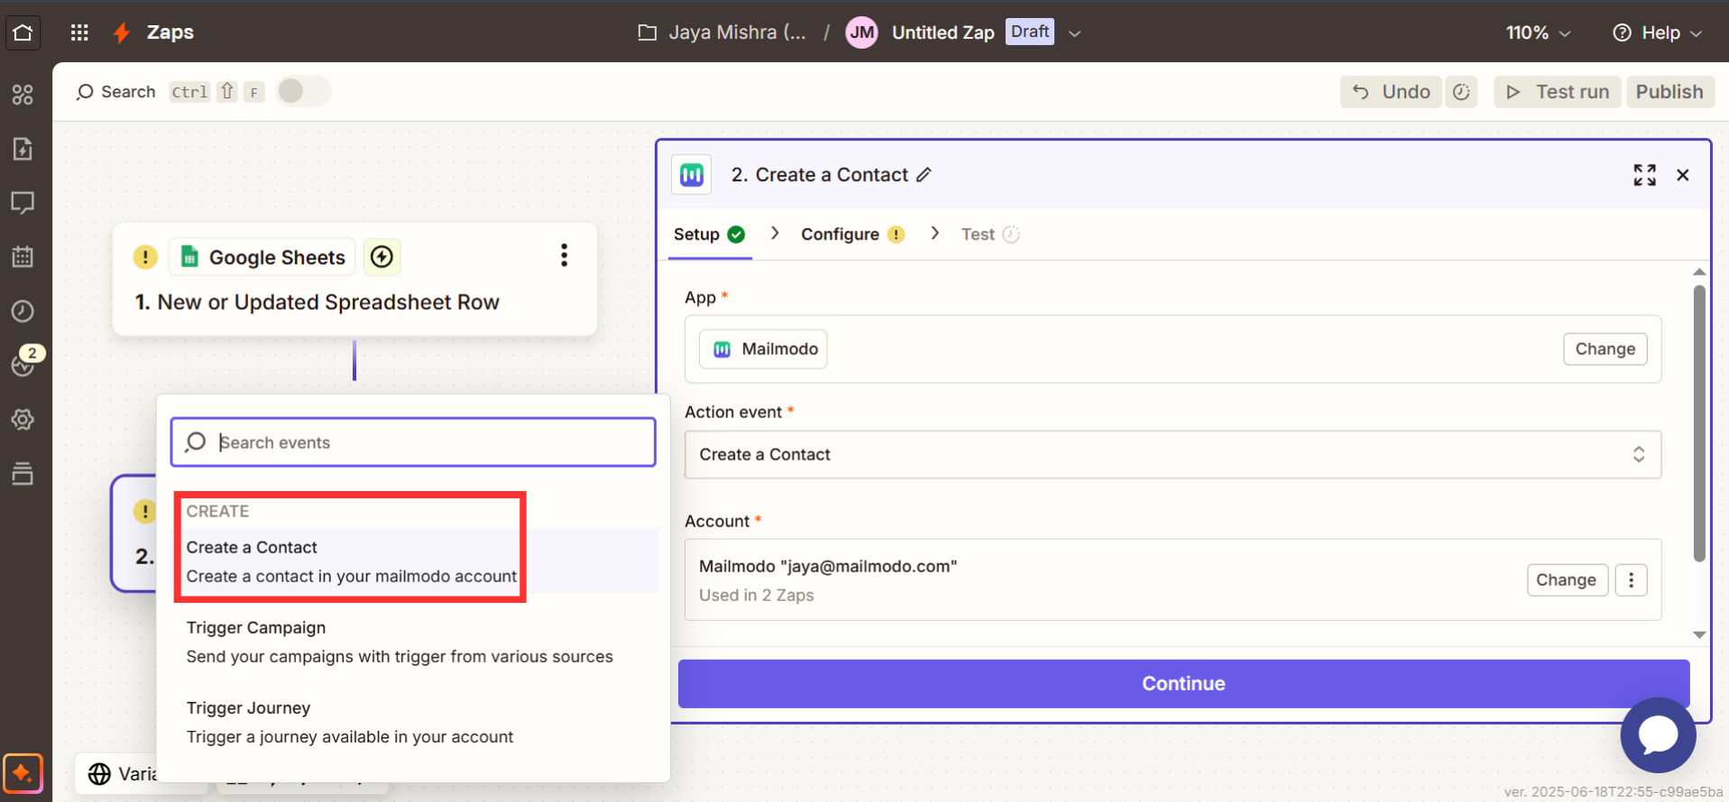Open the sidebar versions stack icon
The image size is (1729, 802).
click(23, 473)
